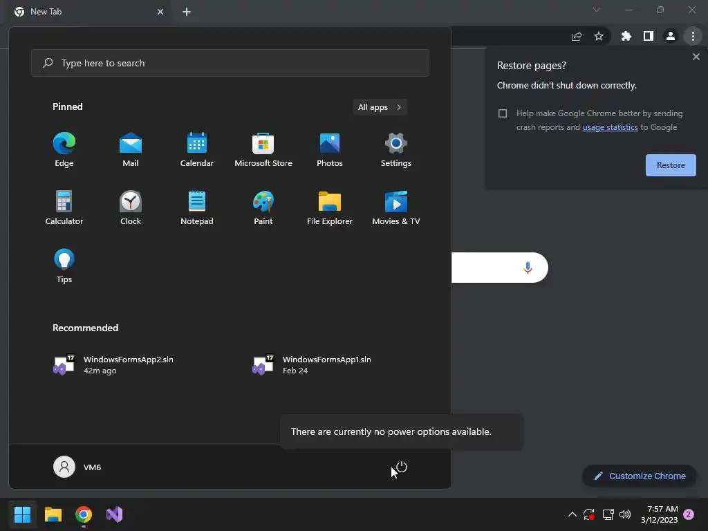The height and width of the screenshot is (531, 708).
Task: Focus the Type here to search box
Action: coord(230,63)
